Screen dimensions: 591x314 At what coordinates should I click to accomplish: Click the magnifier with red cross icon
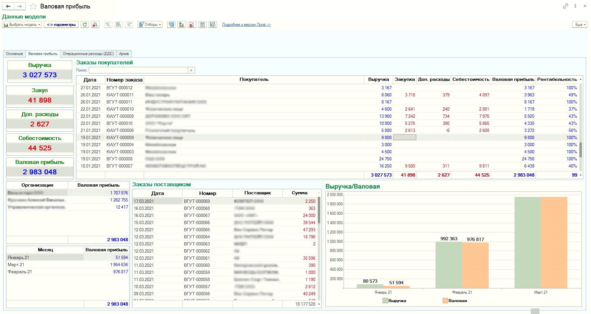[95, 25]
